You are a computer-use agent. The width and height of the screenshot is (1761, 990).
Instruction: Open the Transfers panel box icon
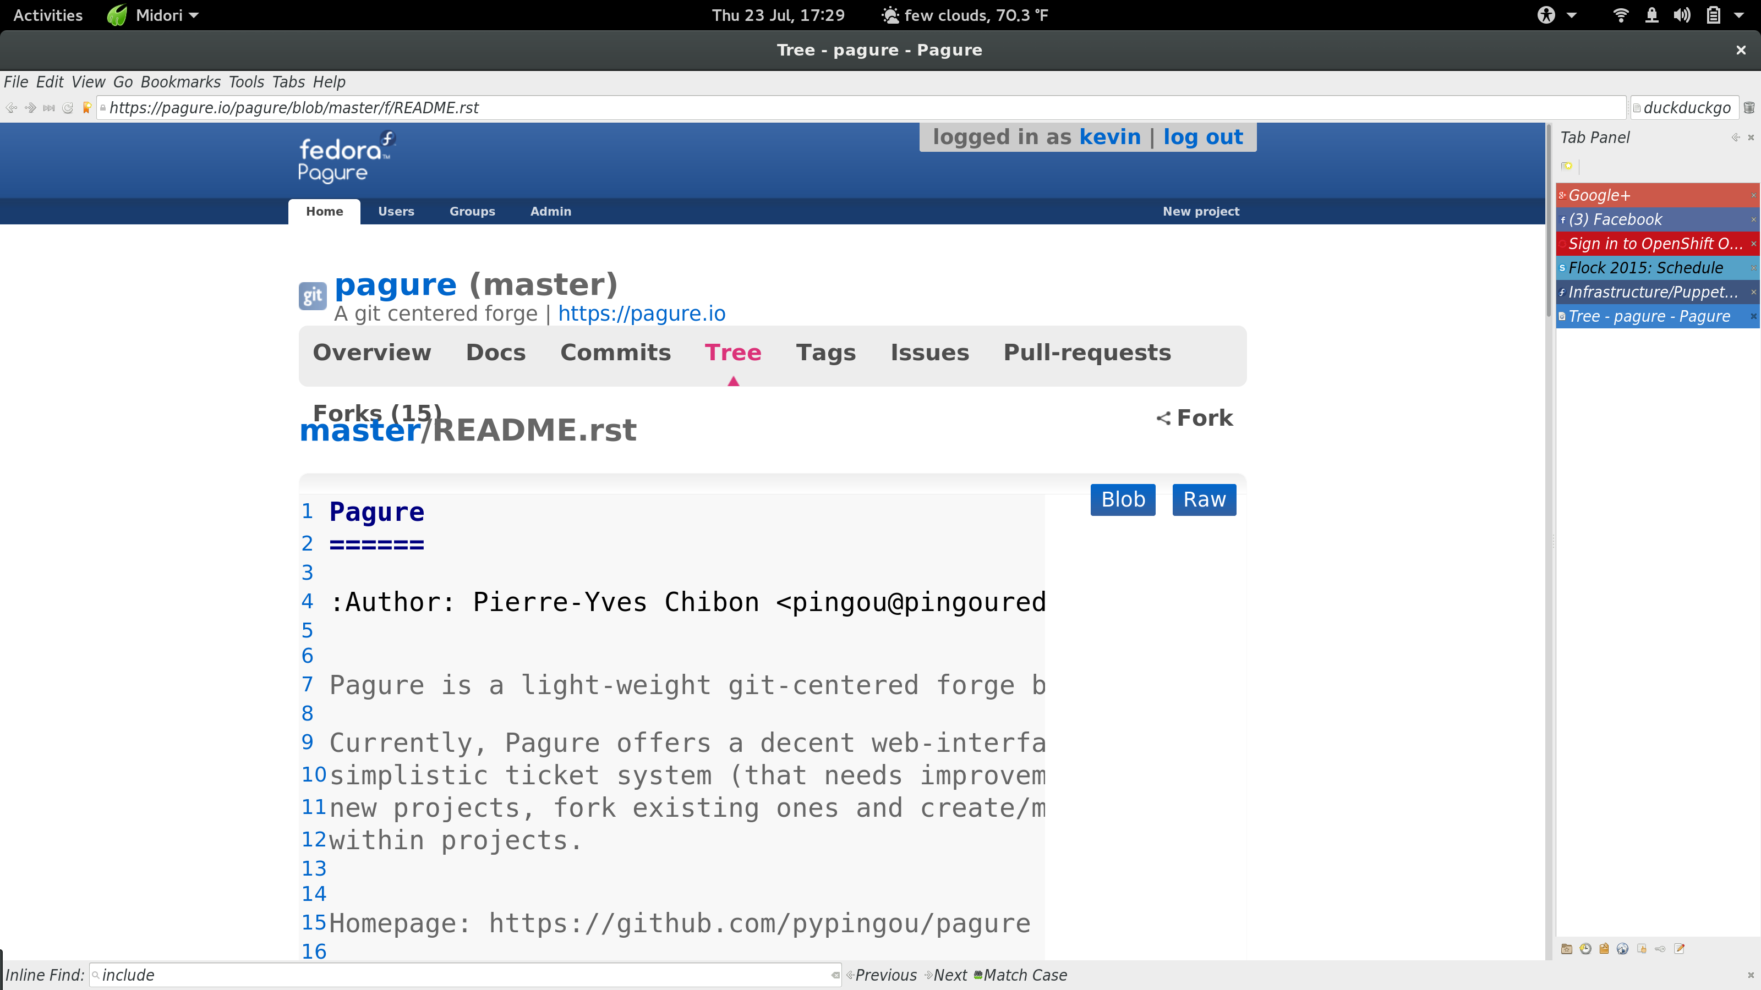pos(1604,948)
